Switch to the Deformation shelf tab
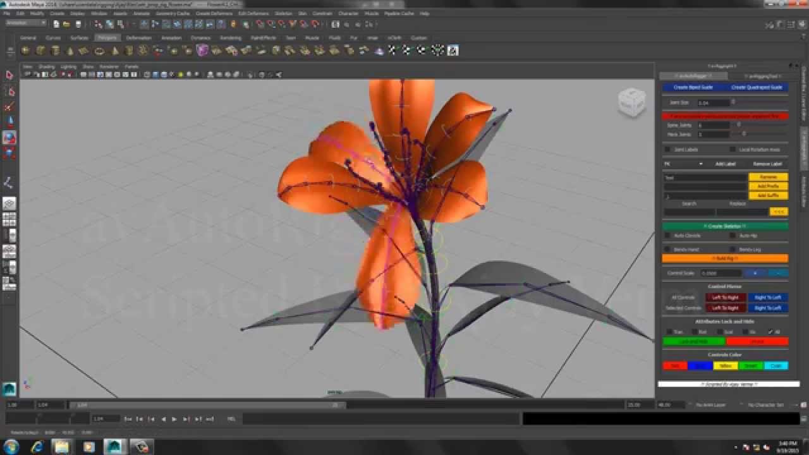This screenshot has height=455, width=809. [x=139, y=38]
